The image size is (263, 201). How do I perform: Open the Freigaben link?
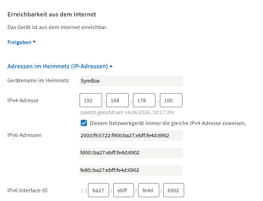(x=19, y=42)
